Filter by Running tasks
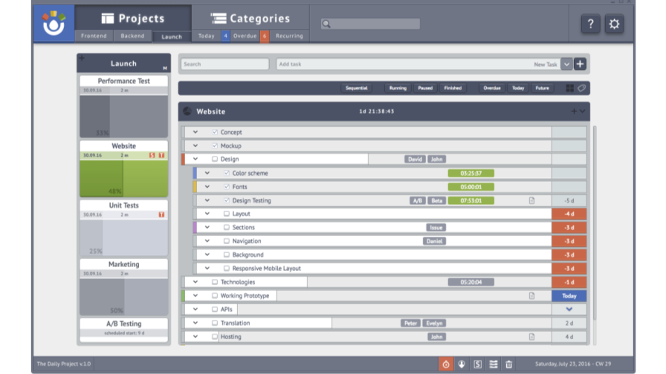Image resolution: width=666 pixels, height=374 pixels. tap(398, 88)
